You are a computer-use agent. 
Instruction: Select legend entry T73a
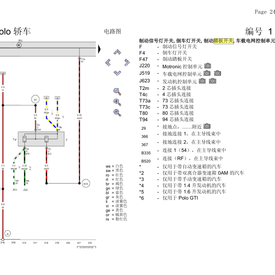coord(145,101)
